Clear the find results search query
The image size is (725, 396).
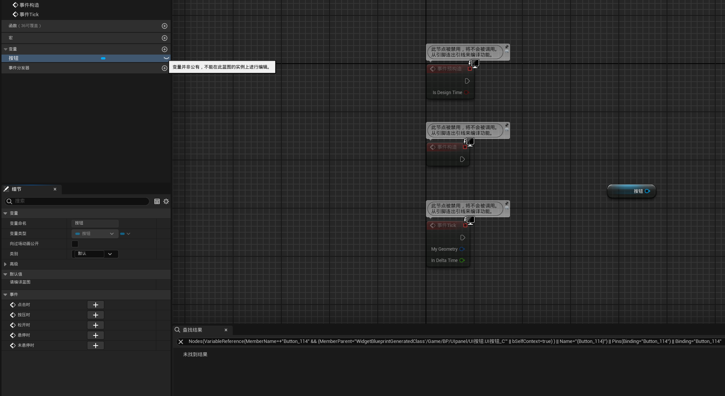(x=181, y=342)
